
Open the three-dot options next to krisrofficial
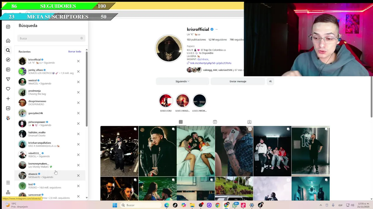point(217,29)
